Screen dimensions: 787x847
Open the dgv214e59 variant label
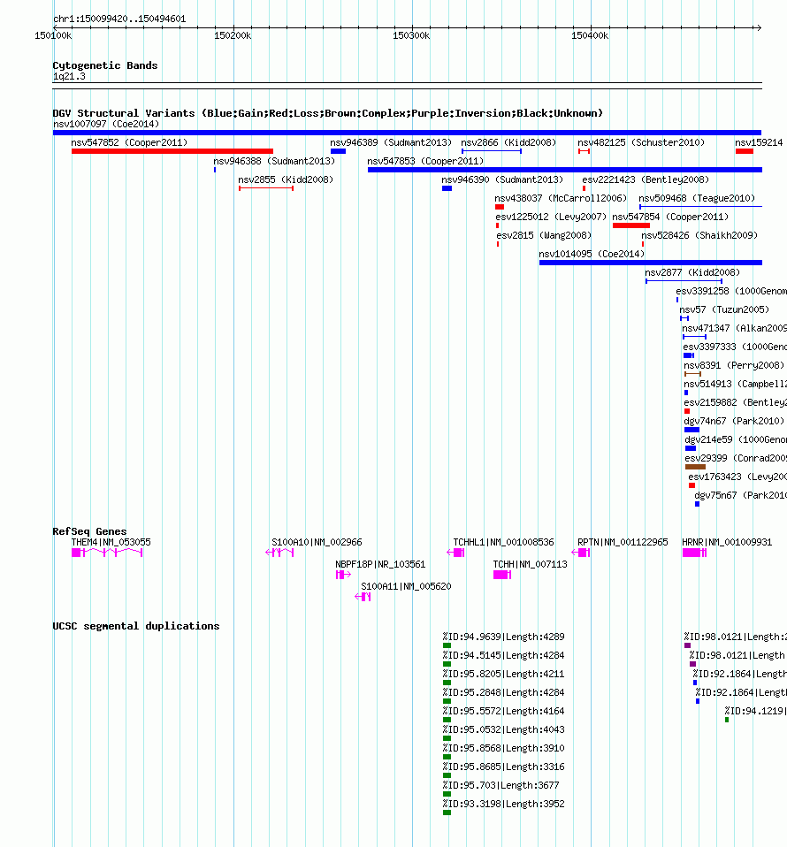736,439
